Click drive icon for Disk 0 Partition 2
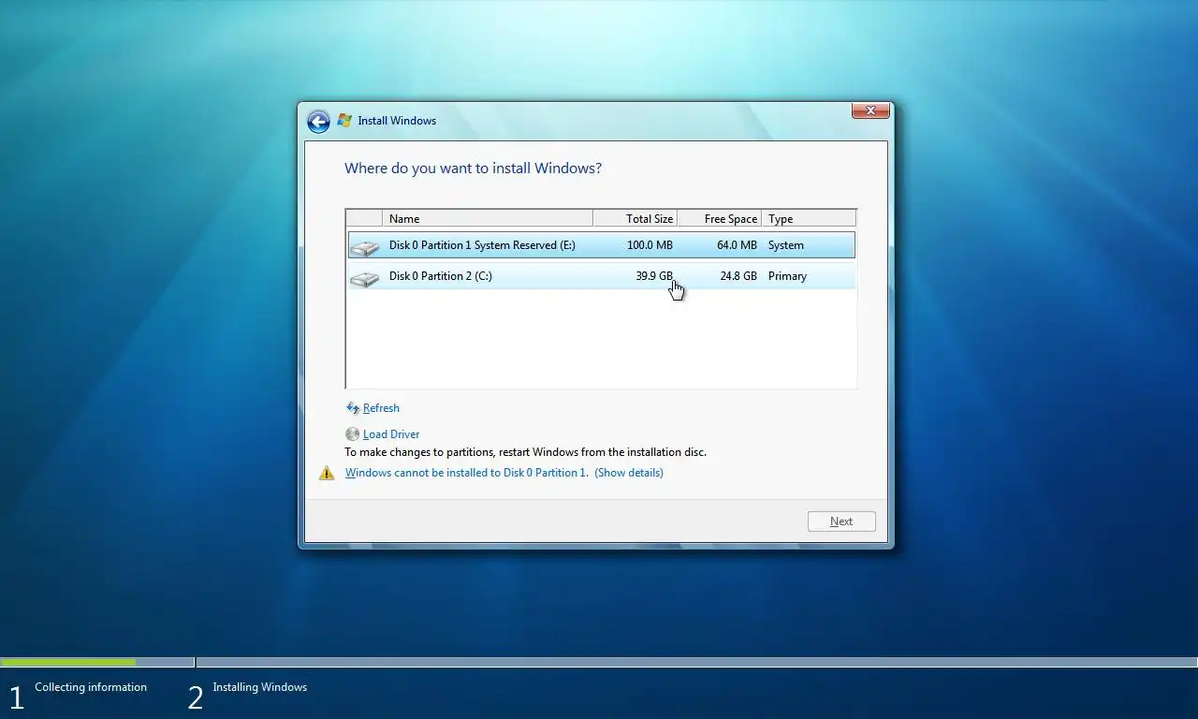This screenshot has height=719, width=1198. coord(365,277)
